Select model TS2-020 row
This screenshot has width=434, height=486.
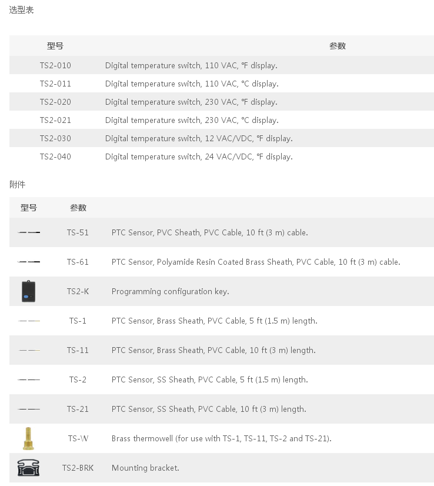[x=222, y=102]
